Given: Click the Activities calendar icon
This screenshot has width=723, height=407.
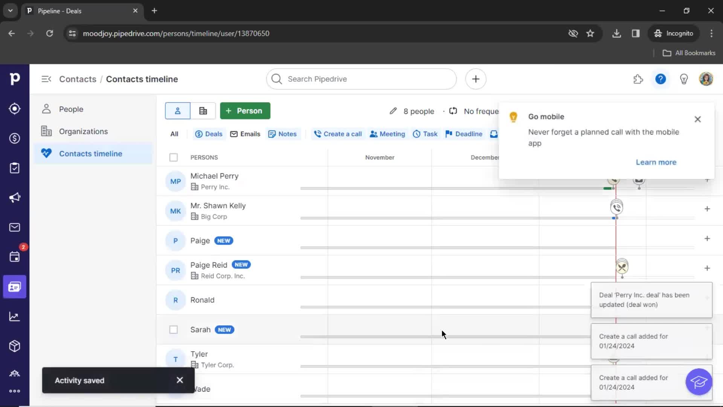Looking at the screenshot, I should (14, 257).
